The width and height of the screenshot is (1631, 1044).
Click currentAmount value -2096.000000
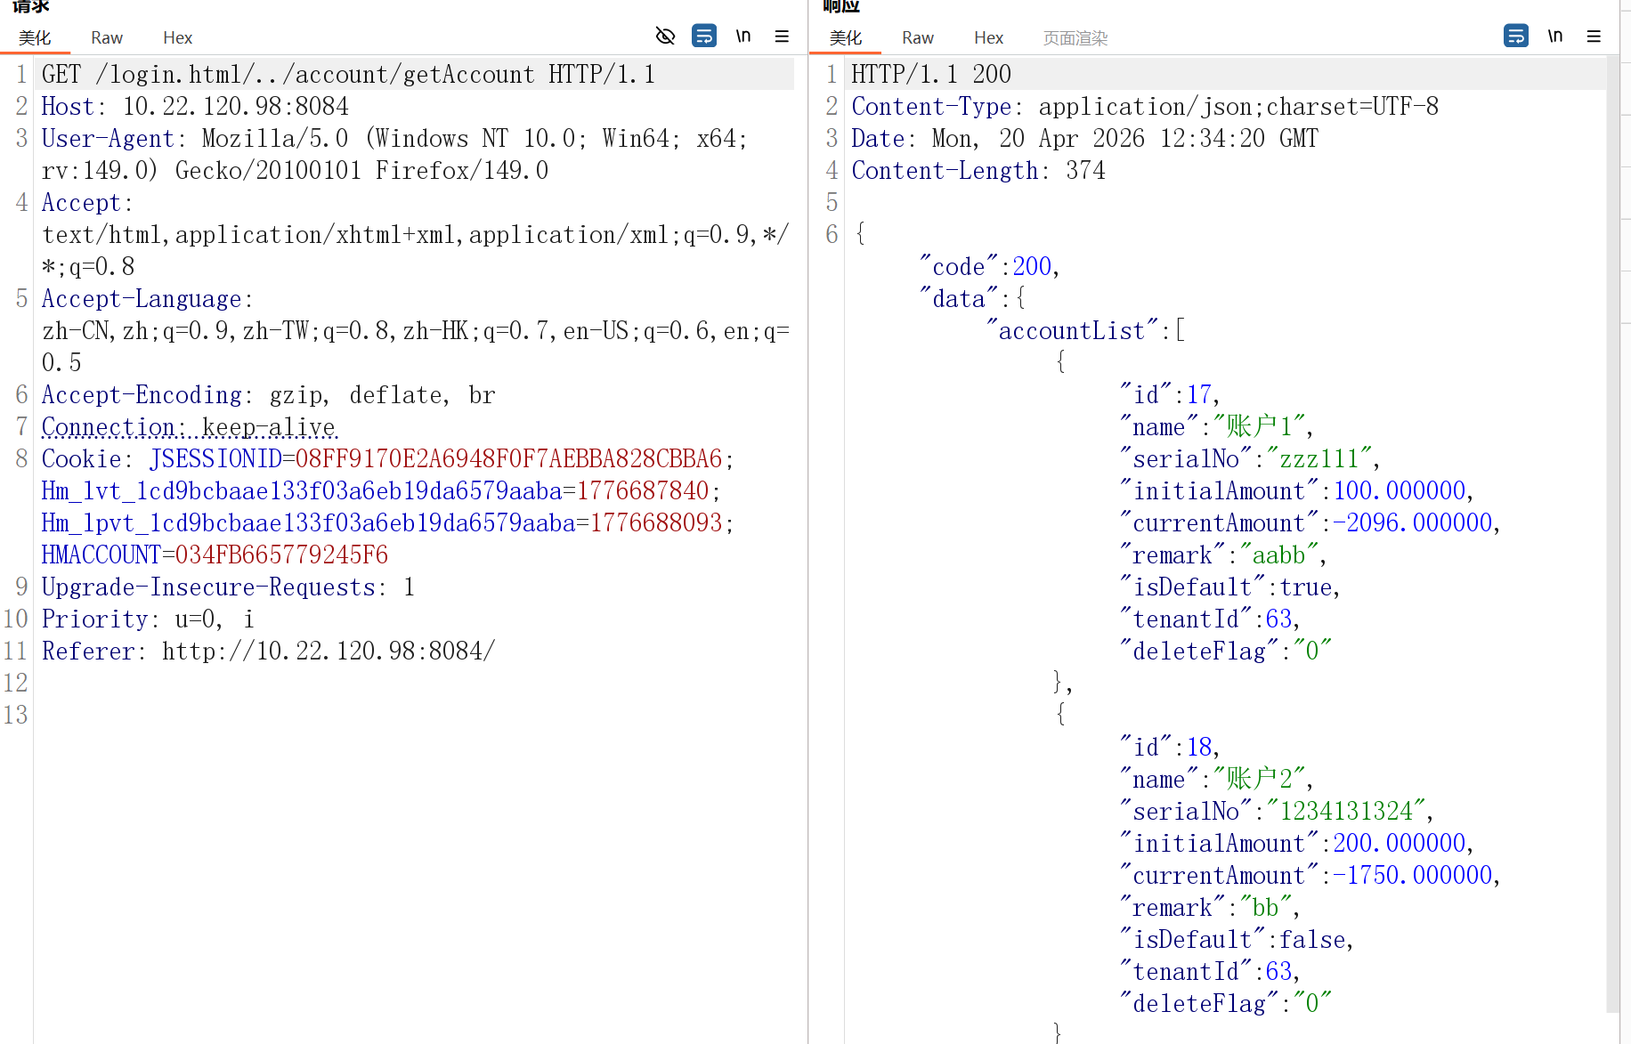click(x=1413, y=522)
